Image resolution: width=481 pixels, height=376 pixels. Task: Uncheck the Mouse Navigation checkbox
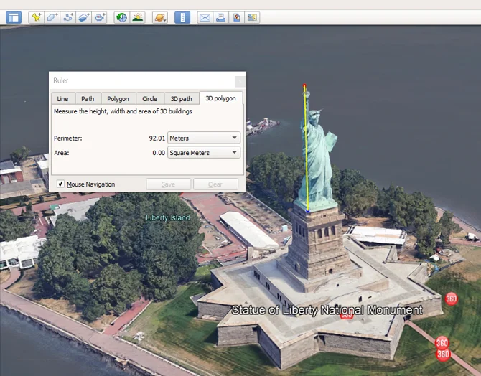pos(60,184)
